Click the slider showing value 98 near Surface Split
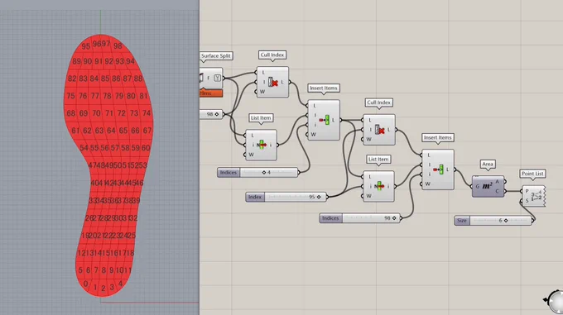Viewport: 563px width, 315px height. [211, 114]
